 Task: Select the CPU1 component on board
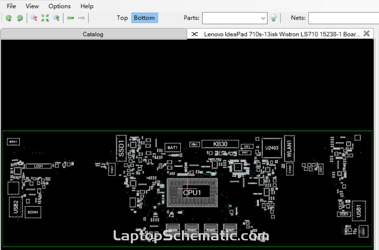click(192, 193)
